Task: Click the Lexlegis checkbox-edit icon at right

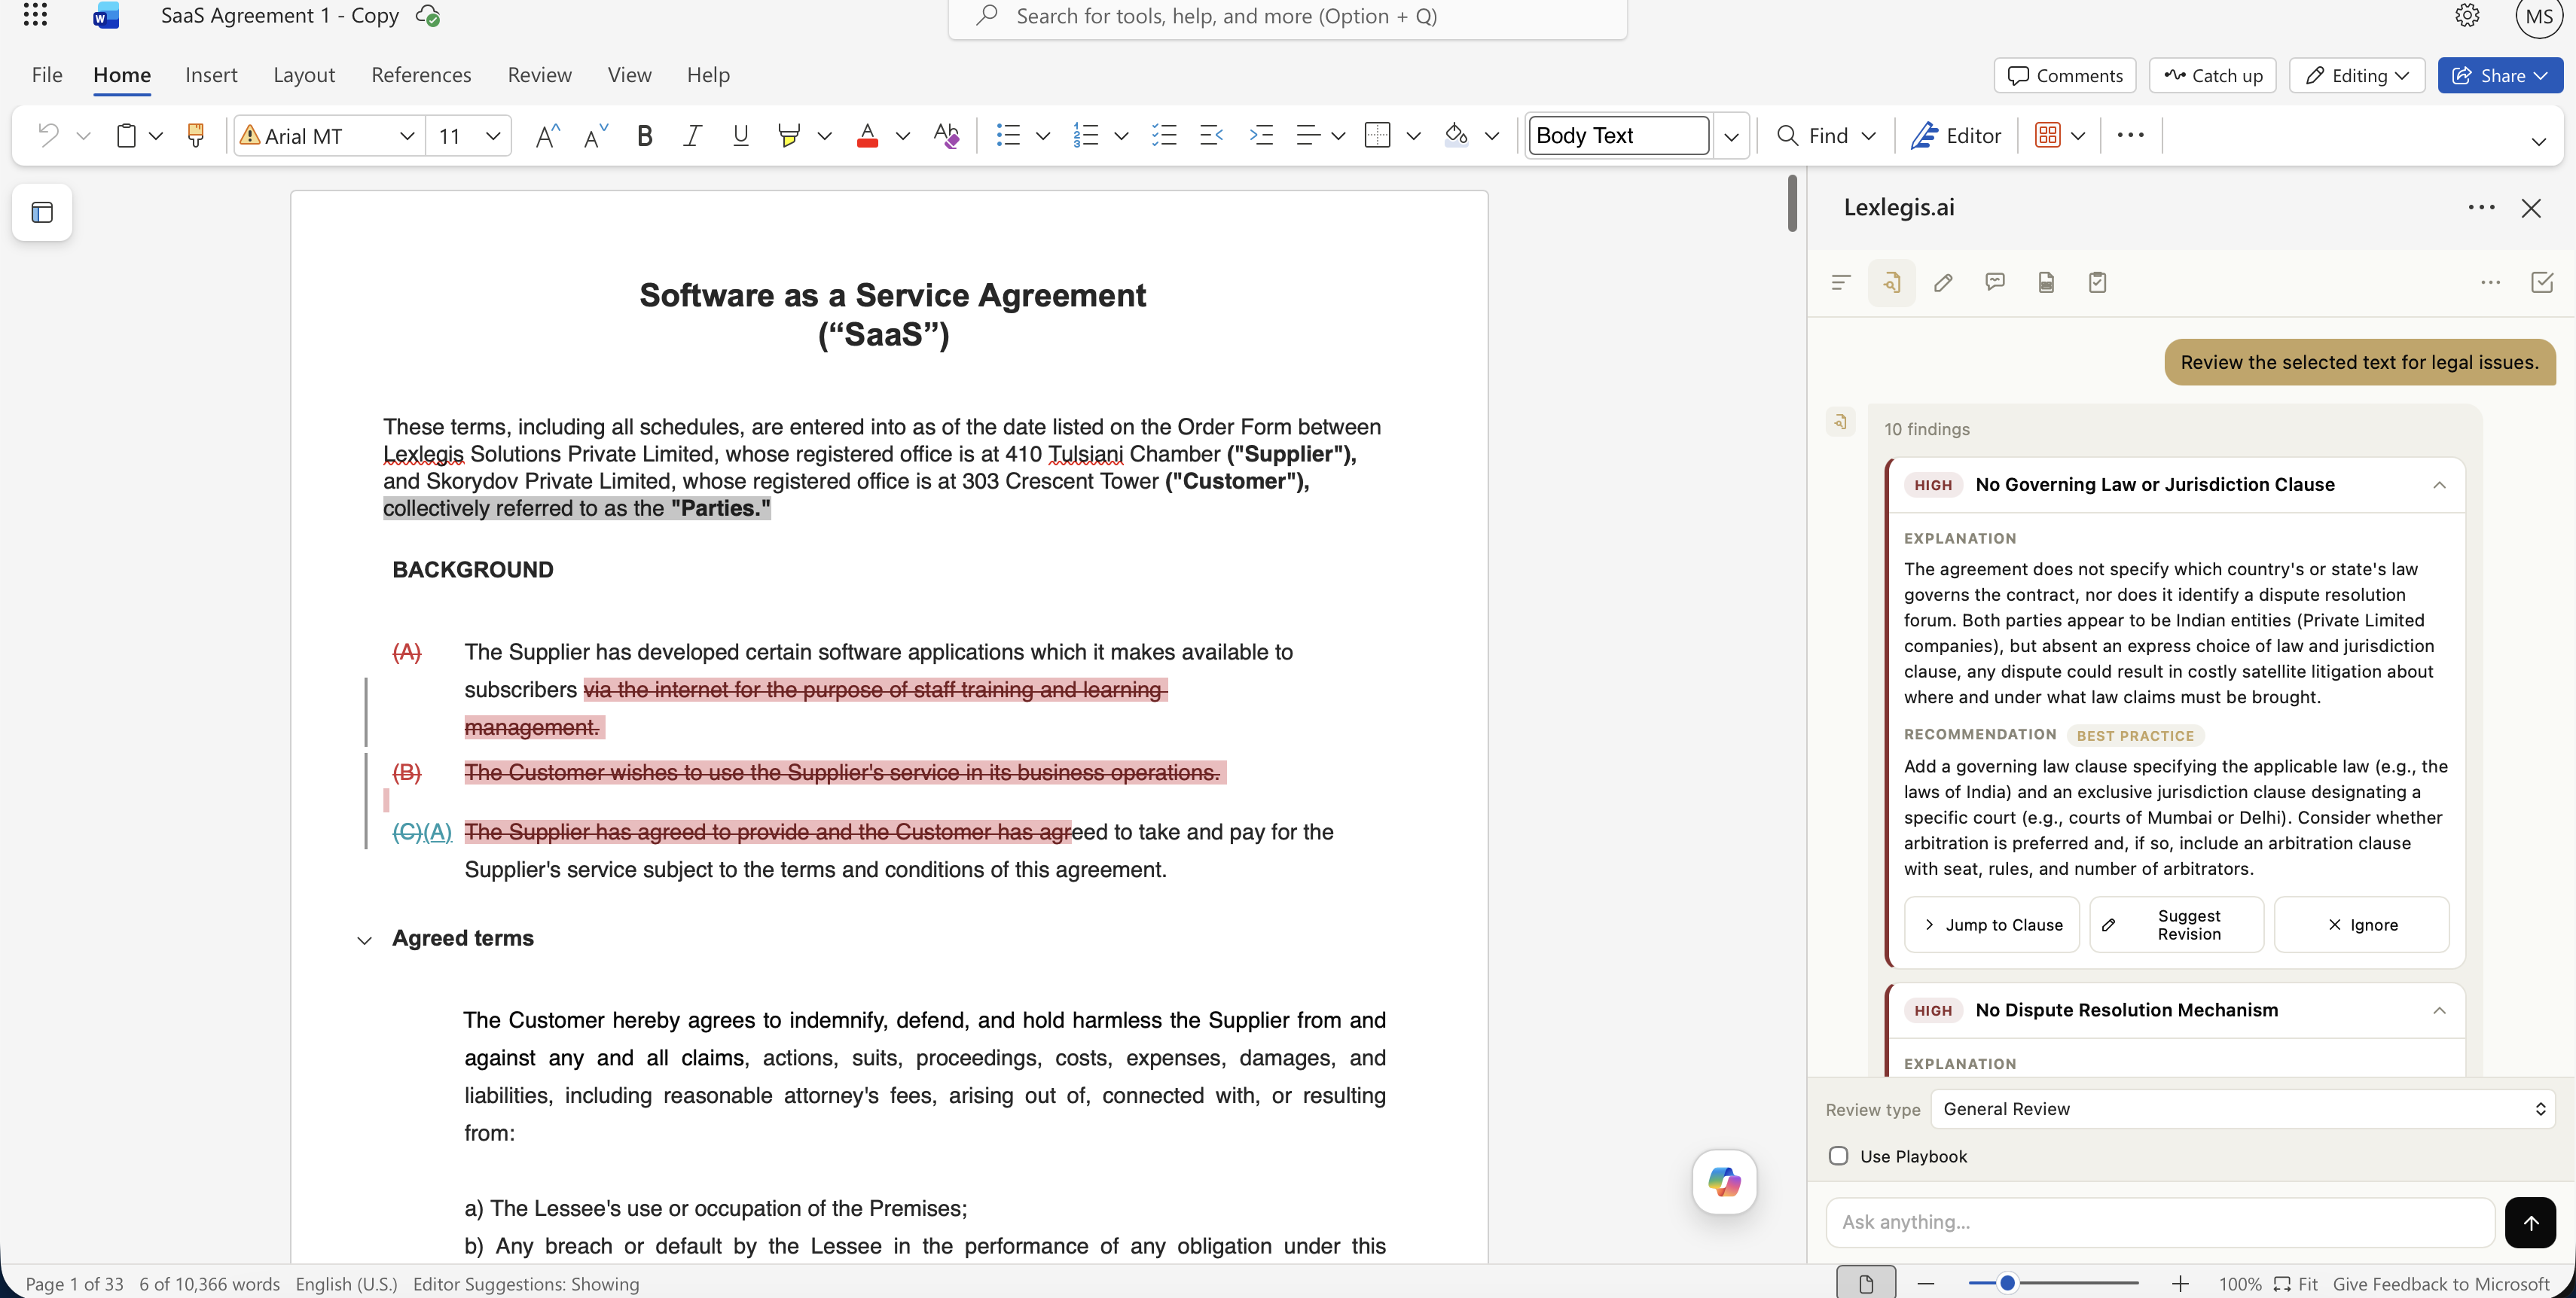Action: (2542, 283)
